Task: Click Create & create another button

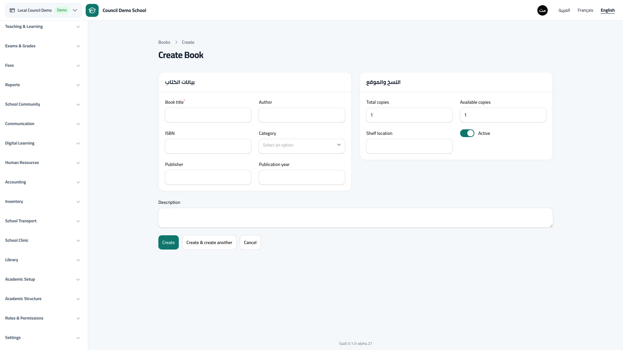Action: [x=209, y=242]
